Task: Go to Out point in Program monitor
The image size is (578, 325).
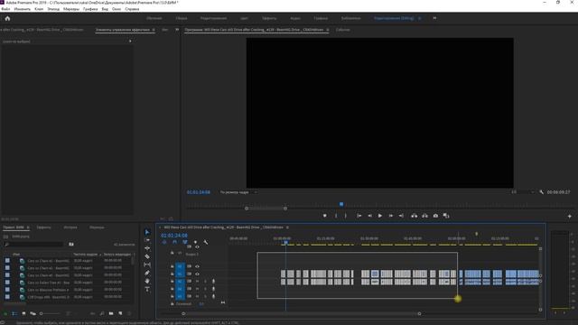Action: click(x=401, y=216)
